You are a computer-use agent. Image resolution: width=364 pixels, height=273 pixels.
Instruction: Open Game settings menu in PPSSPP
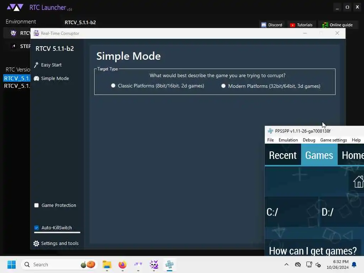coord(333,140)
